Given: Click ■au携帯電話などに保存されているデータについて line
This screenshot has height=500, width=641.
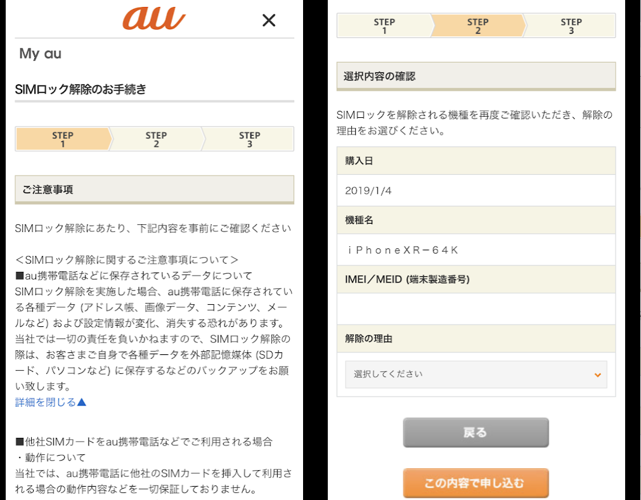Looking at the screenshot, I should coord(134,276).
